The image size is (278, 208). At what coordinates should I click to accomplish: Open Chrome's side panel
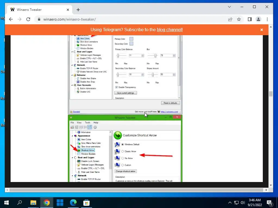250,19
